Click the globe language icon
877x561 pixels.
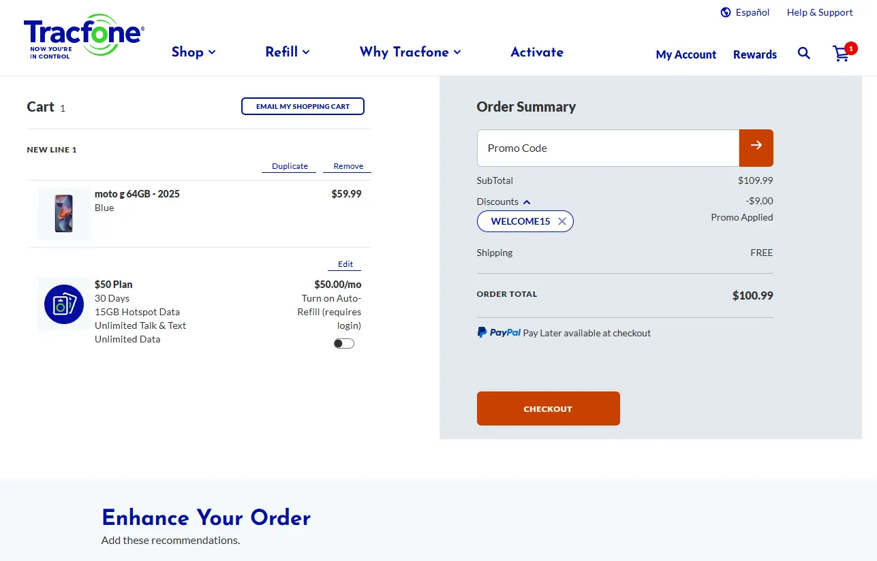tap(726, 12)
